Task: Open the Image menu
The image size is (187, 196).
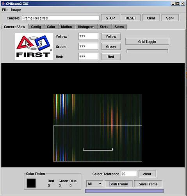Action: [x=16, y=10]
